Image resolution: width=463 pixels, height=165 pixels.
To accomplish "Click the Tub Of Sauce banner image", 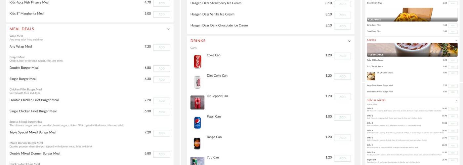I will click(x=412, y=50).
